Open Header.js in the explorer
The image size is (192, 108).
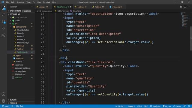tap(21, 40)
